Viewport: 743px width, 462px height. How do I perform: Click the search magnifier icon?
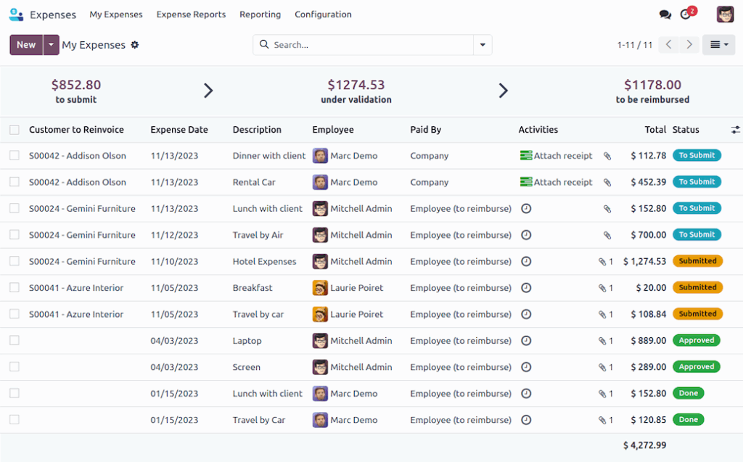pyautogui.click(x=264, y=44)
